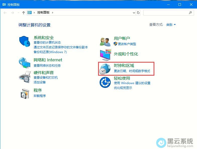Click the System and Security shield icon
The width and height of the screenshot is (197, 149).
click(x=25, y=41)
